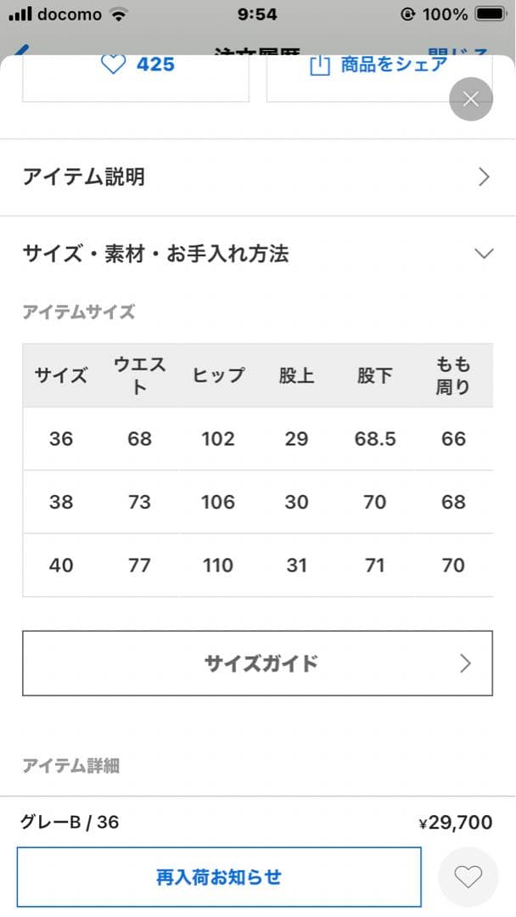Tap the 閉じる link in header
Image resolution: width=516 pixels, height=917 pixels.
pyautogui.click(x=458, y=53)
